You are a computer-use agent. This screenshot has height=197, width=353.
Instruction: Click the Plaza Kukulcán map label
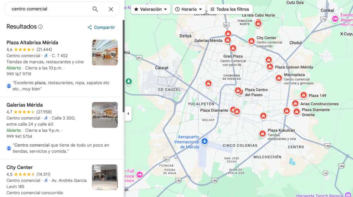pyautogui.click(x=281, y=130)
